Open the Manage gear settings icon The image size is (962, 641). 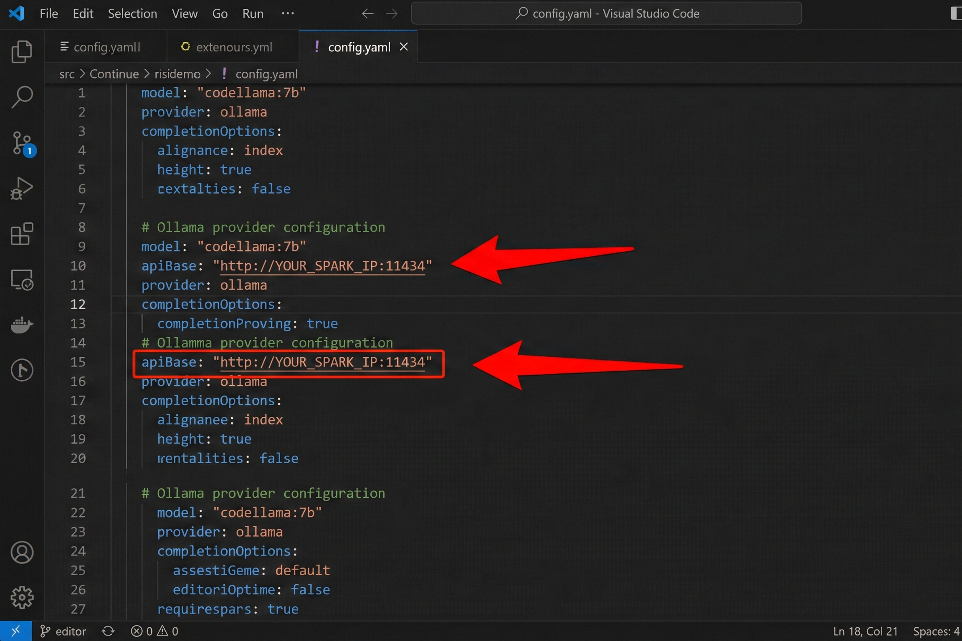pos(22,597)
